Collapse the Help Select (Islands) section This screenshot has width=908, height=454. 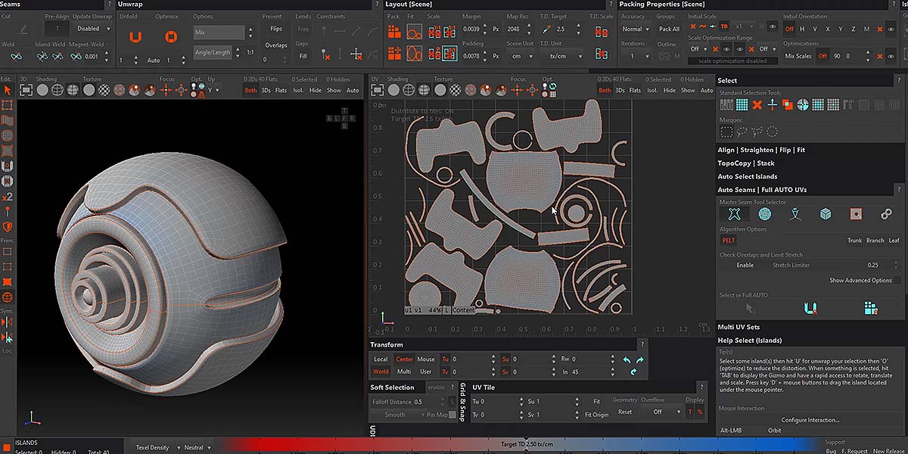pos(750,340)
